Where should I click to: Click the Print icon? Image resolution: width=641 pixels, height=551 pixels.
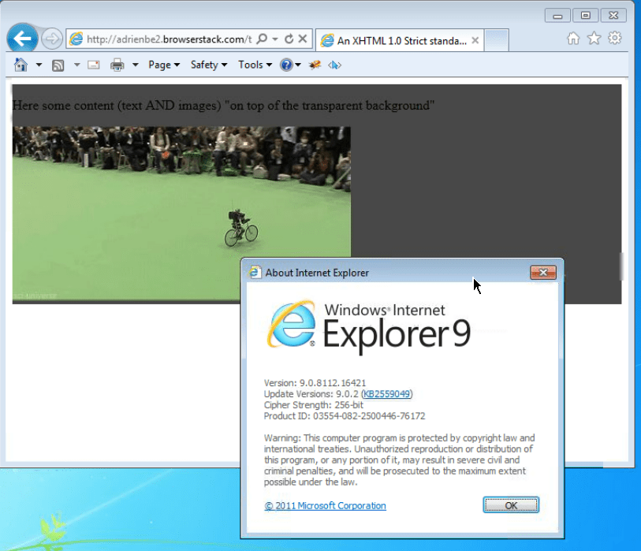pos(117,65)
